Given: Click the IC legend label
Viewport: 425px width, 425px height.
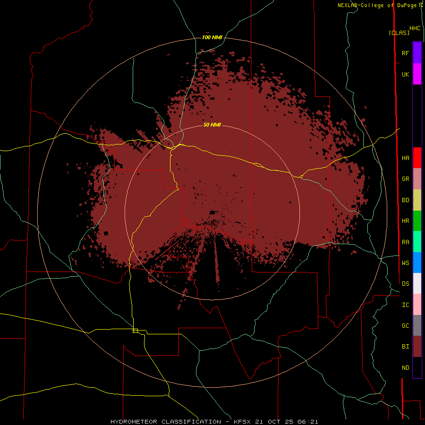Looking at the screenshot, I should coord(405,305).
